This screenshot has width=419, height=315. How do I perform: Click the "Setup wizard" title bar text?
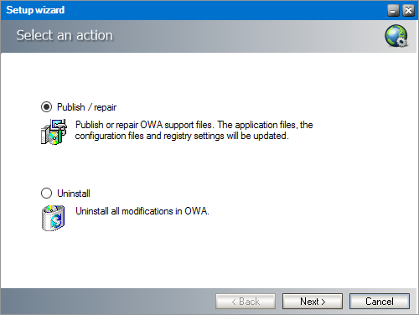coord(35,10)
